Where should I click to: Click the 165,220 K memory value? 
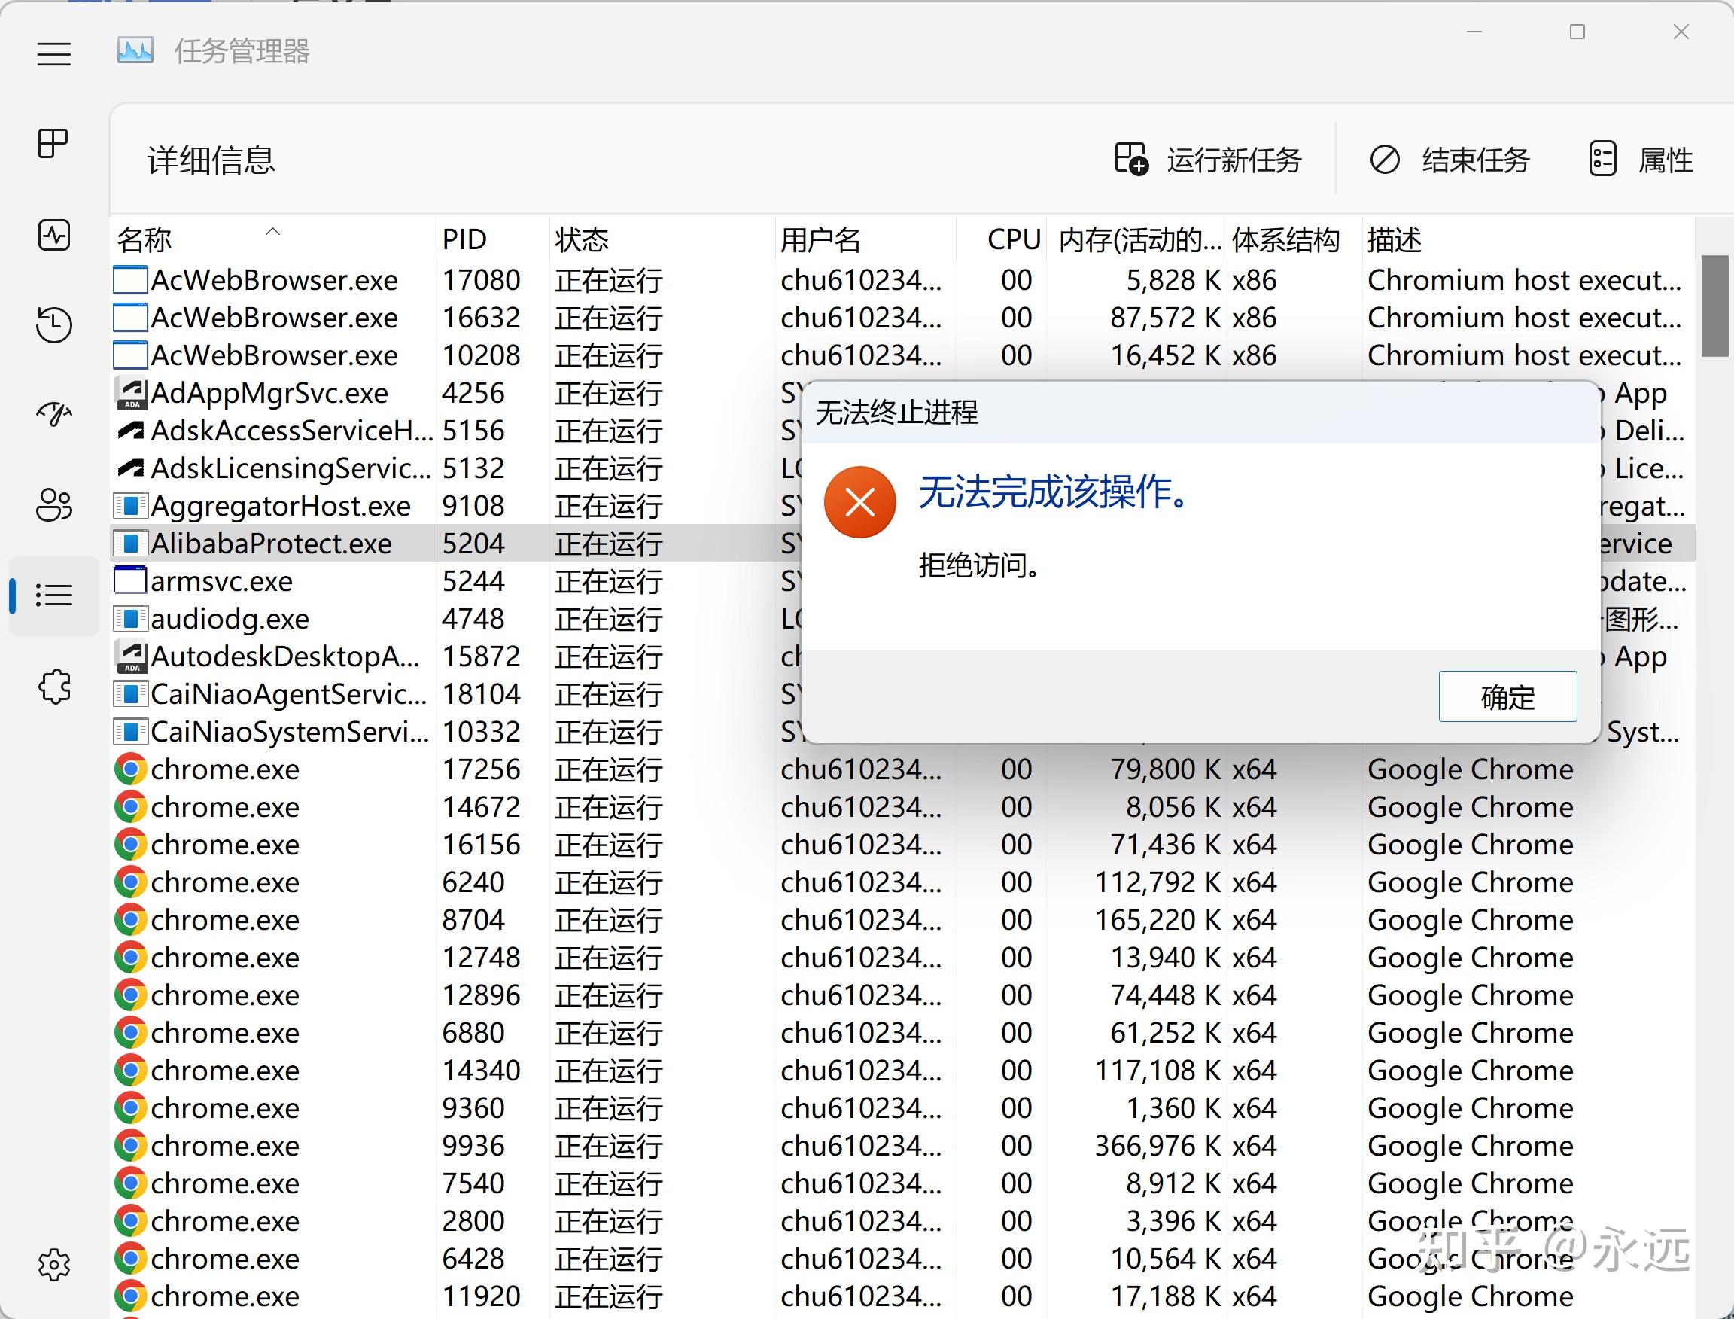pos(1158,920)
